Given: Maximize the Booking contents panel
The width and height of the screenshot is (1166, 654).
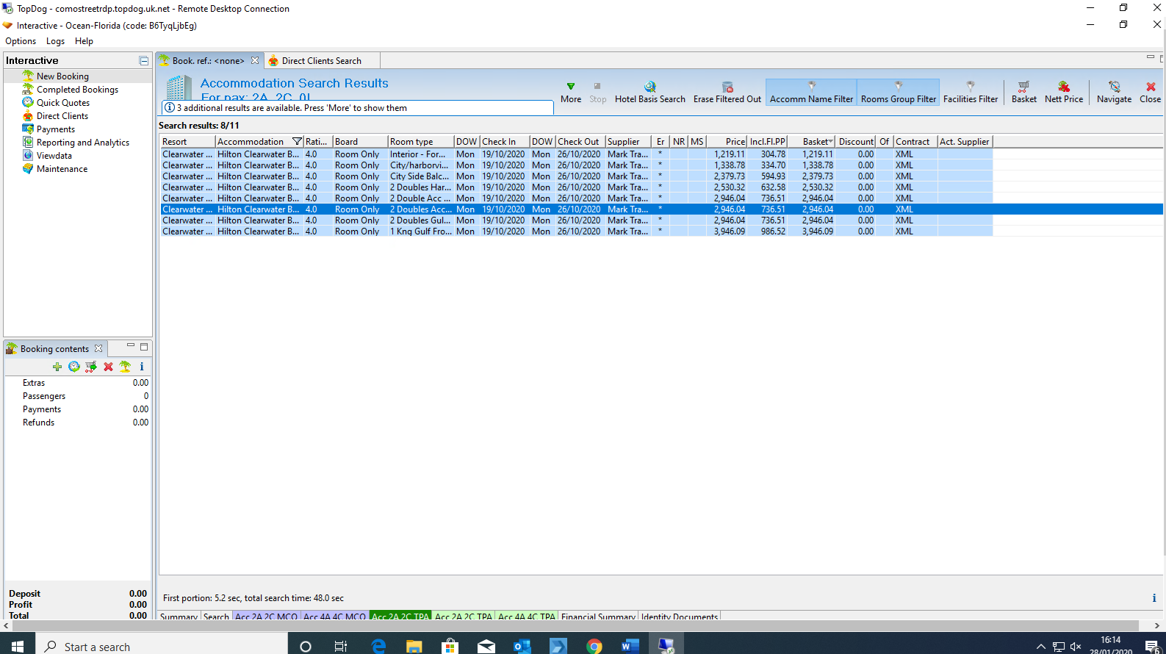Looking at the screenshot, I should coord(144,346).
